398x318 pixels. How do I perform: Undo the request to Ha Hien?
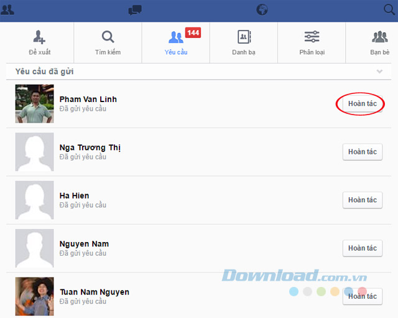[x=363, y=200]
